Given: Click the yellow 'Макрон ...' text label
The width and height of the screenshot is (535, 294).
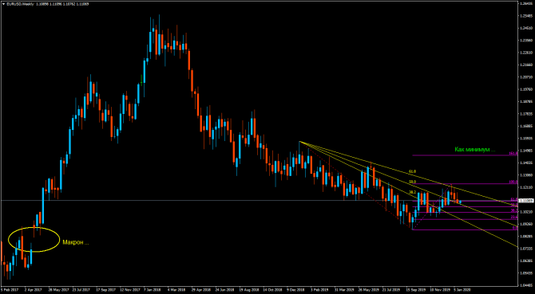Looking at the screenshot, I should 75,243.
